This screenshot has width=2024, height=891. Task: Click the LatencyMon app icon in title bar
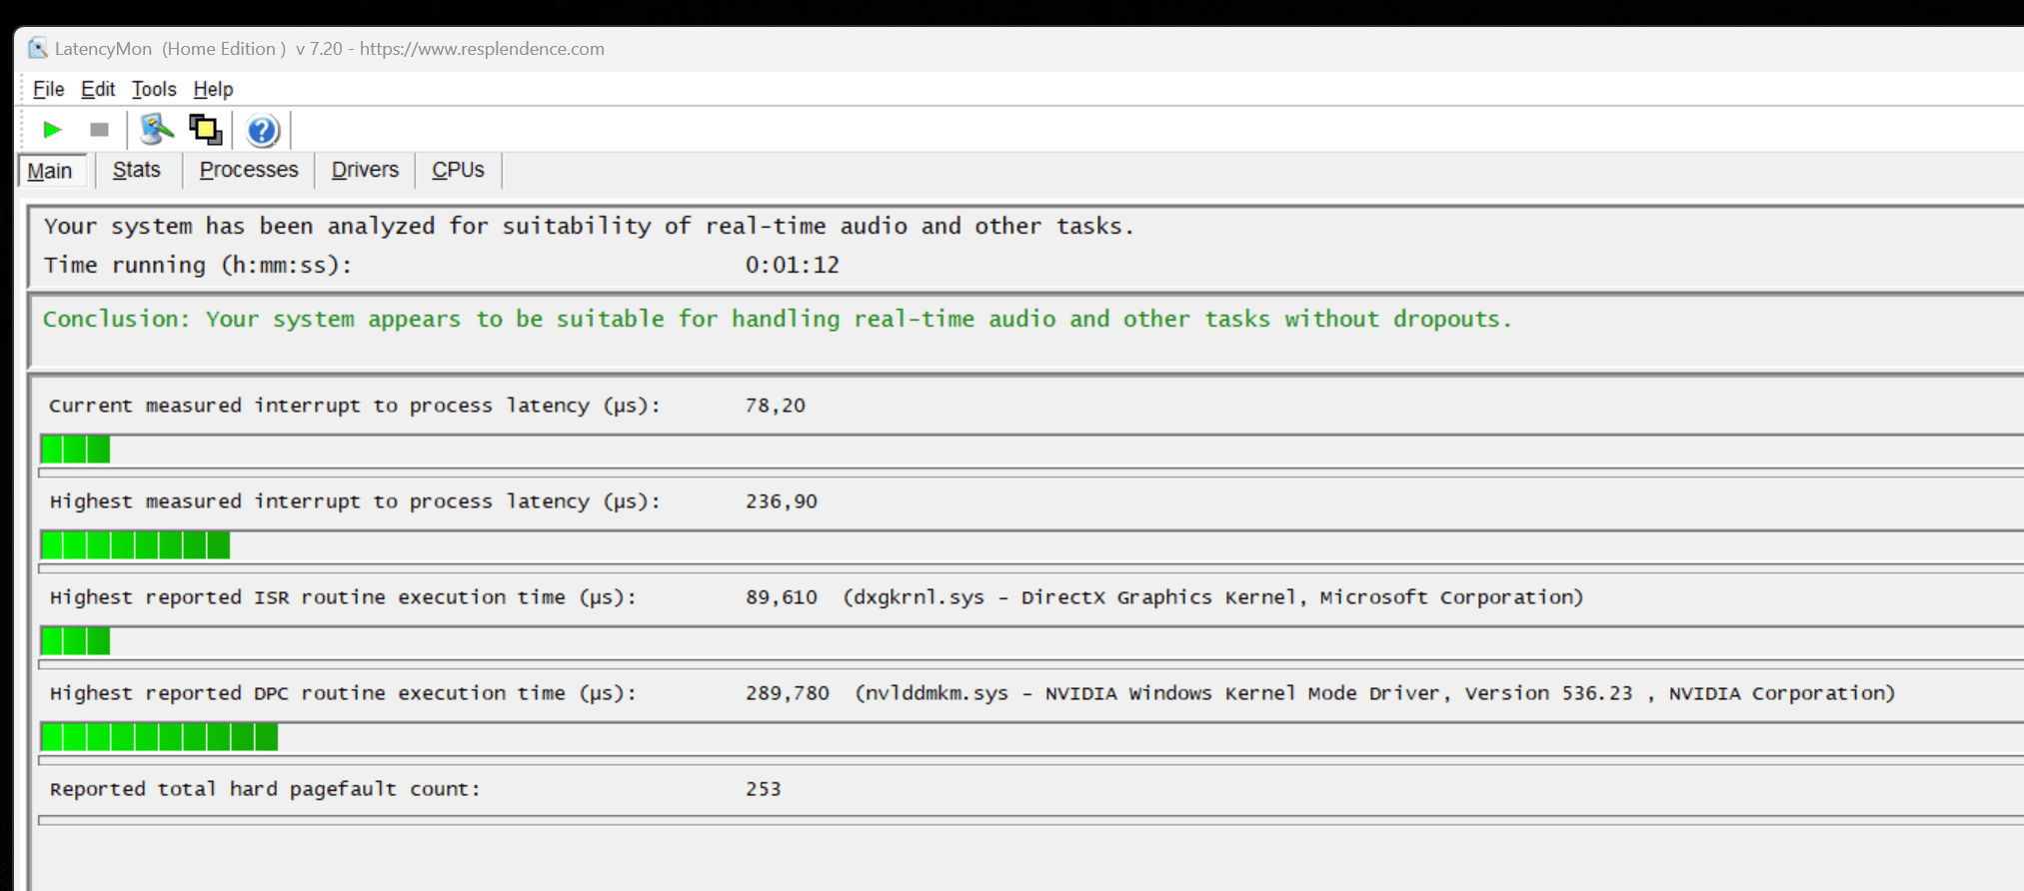38,48
